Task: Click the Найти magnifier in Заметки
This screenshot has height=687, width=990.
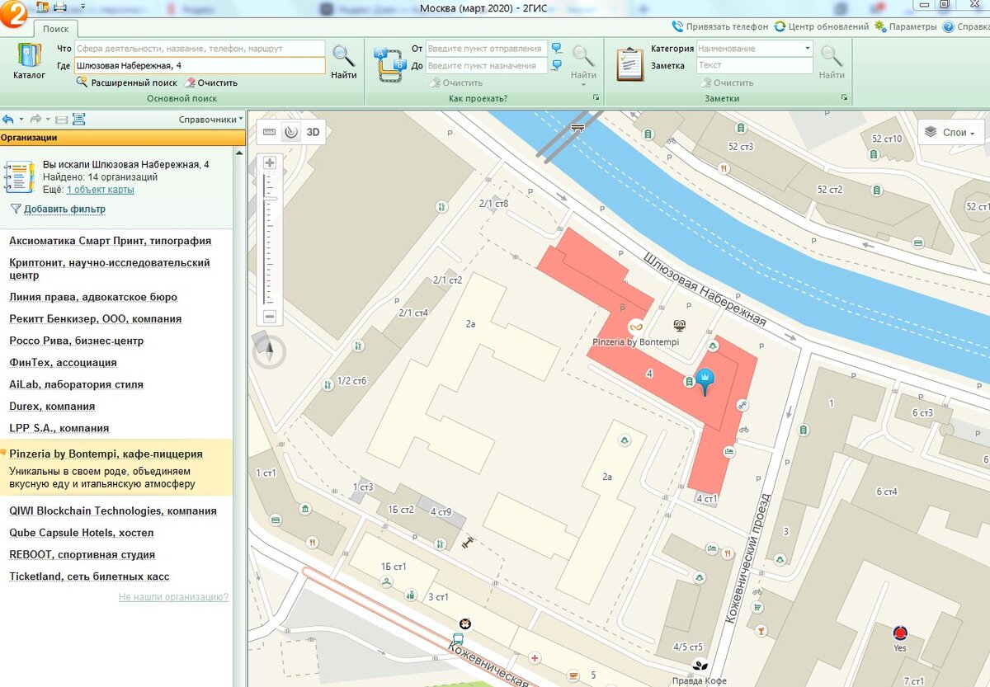Action: coord(832,56)
